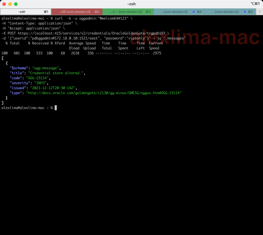The height and width of the screenshot is (235, 263).
Task: Click the blue activity dot on tab ⌘5
Action: point(244,12)
